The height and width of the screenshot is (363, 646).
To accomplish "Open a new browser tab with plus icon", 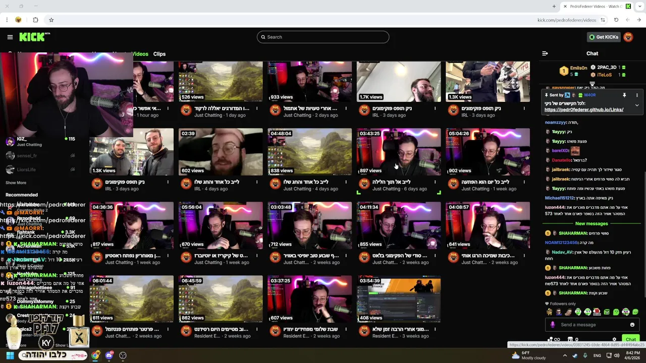I will pyautogui.click(x=554, y=7).
